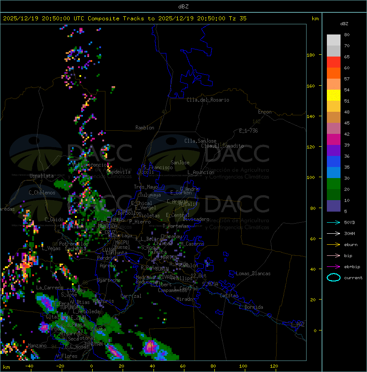Click the magenta eb+bip arrow in legend
Viewport: 367px width, 372px height.
click(333, 267)
